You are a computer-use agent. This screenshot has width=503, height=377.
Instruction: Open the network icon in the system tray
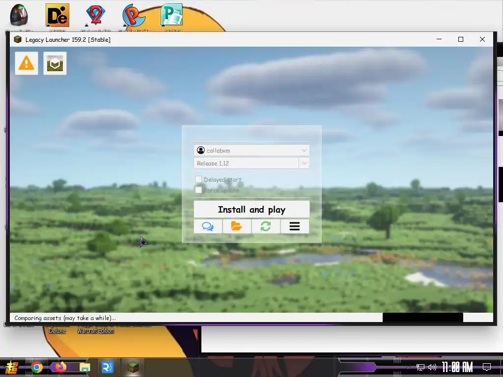(420, 367)
